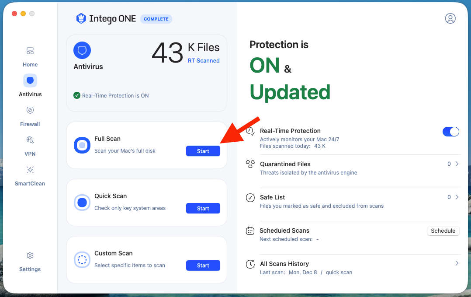
Task: Click the Safe List count 0
Action: (449, 197)
